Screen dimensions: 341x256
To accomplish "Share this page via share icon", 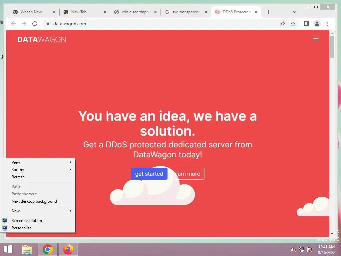I will 282,24.
